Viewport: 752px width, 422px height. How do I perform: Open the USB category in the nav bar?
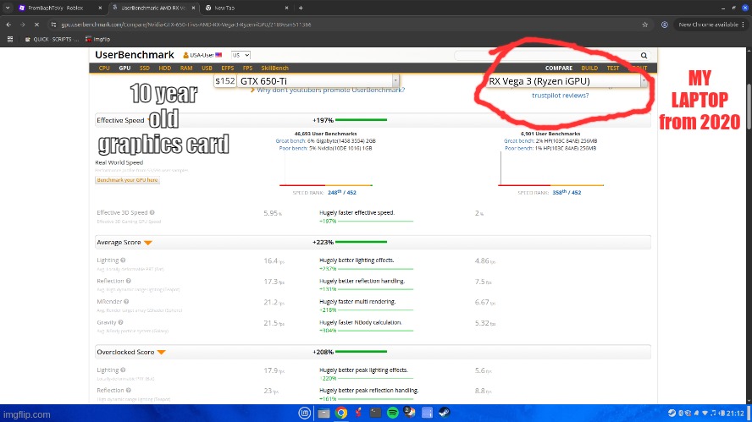(x=207, y=68)
